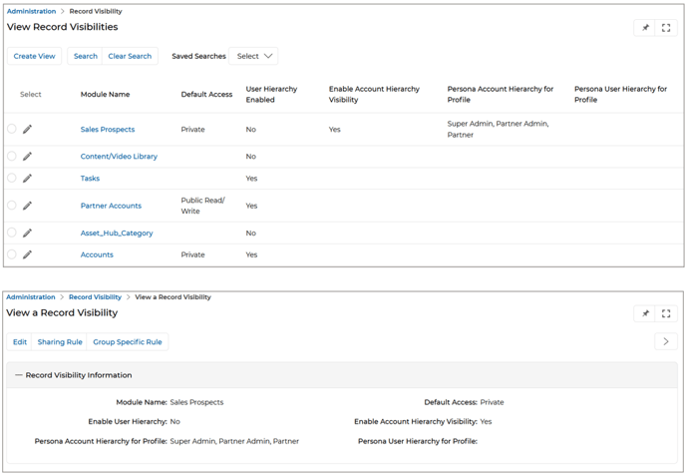Expand View Record Visibilities to fullscreen
The height and width of the screenshot is (474, 686).
[x=666, y=28]
